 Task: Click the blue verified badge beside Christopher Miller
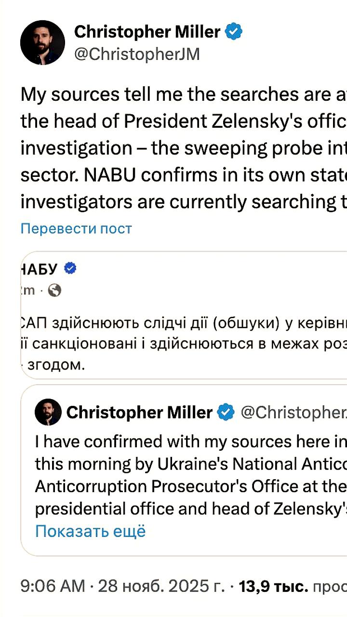coord(234,32)
